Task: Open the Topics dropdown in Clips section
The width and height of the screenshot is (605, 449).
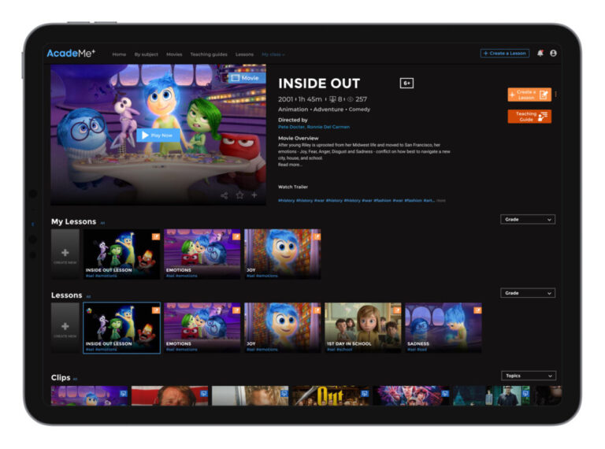Action: [529, 376]
